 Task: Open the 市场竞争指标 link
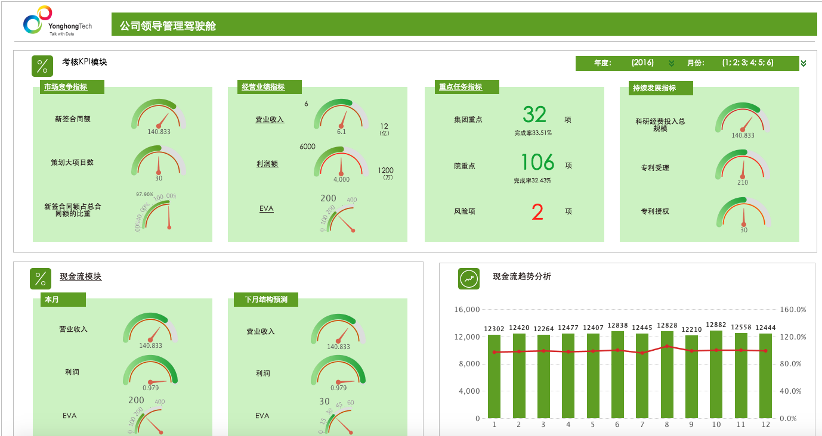pyautogui.click(x=66, y=87)
